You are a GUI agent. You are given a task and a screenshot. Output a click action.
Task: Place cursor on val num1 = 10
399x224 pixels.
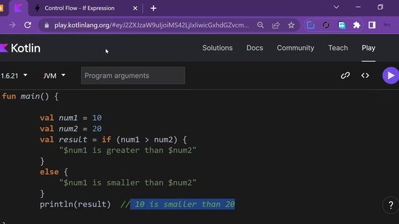tap(70, 118)
